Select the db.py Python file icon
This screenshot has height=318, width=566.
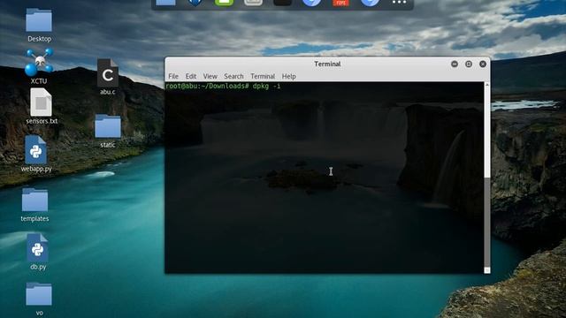(x=37, y=247)
